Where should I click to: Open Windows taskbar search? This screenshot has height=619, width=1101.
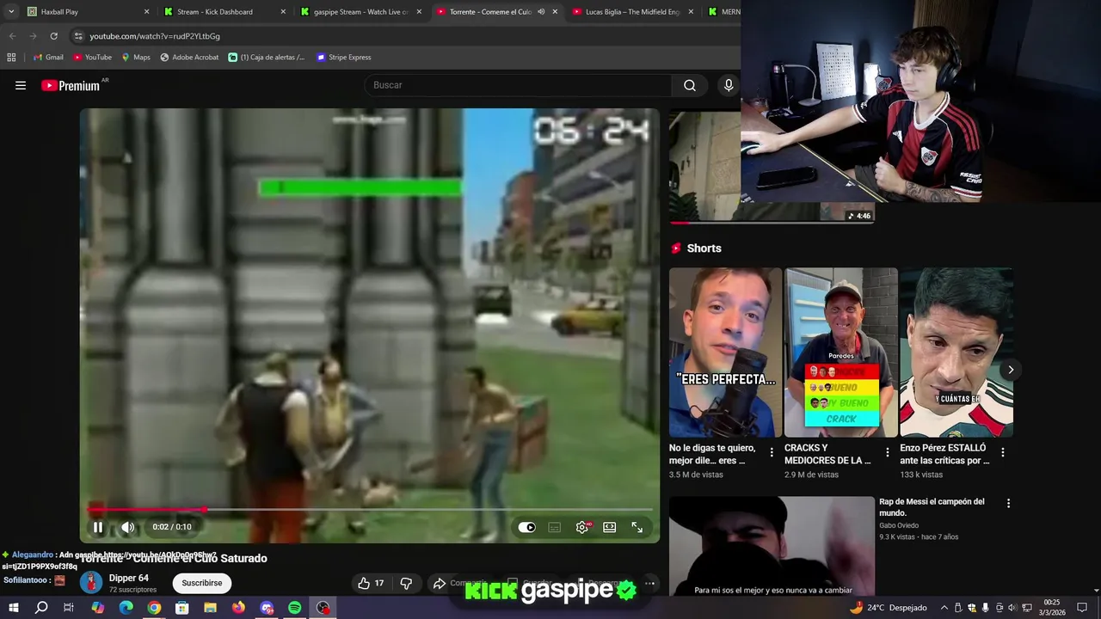point(41,608)
